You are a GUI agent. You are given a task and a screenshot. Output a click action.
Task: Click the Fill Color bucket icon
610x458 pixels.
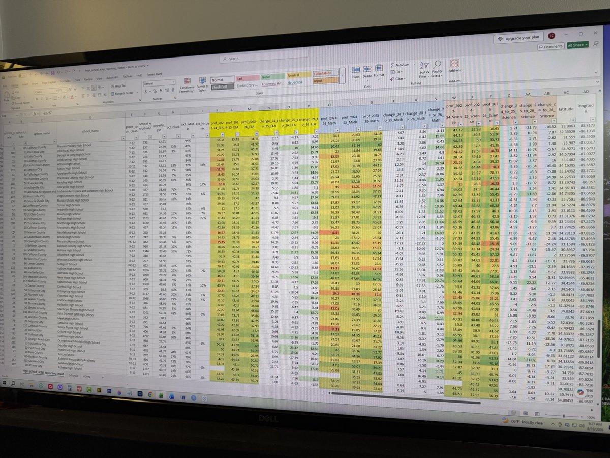tap(64, 97)
